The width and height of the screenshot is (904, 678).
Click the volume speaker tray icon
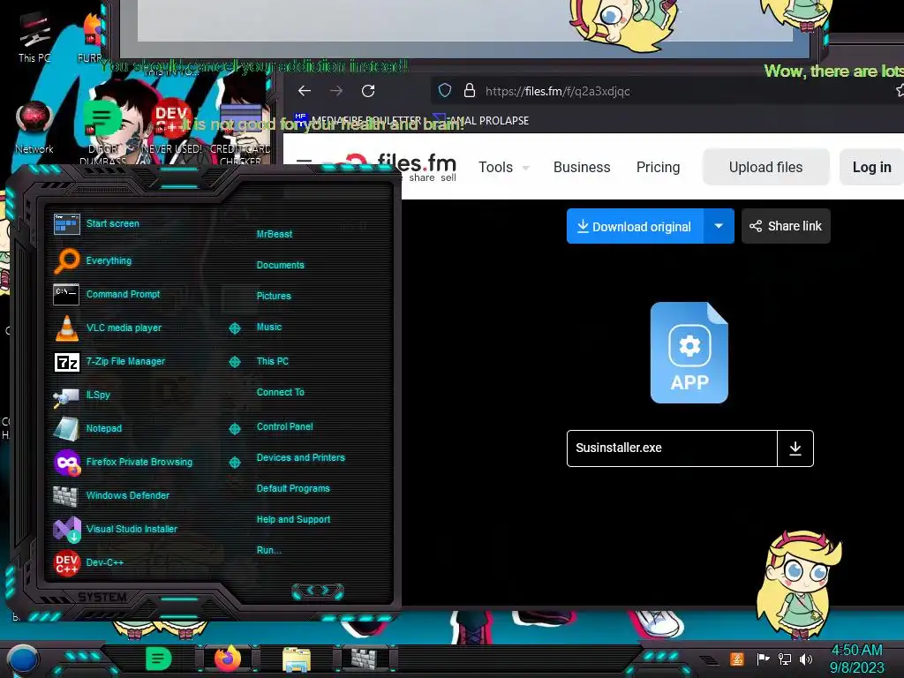point(806,659)
